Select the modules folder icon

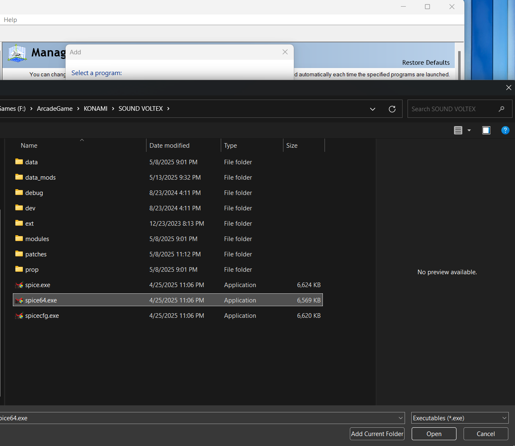(x=19, y=239)
